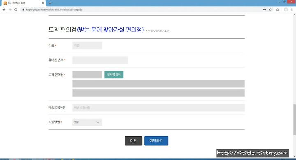Click the 도착 편의점 store name field
Image resolution: width=296 pixels, height=160 pixels.
click(87, 75)
